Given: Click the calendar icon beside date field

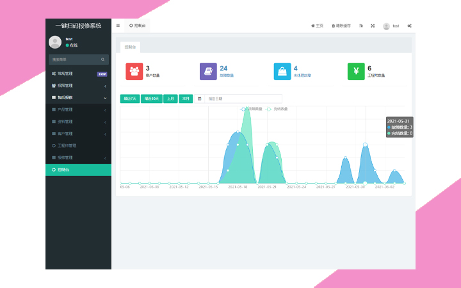Looking at the screenshot, I should [x=200, y=99].
